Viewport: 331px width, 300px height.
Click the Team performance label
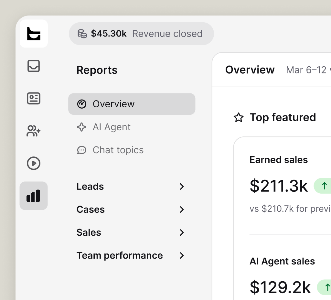click(120, 256)
